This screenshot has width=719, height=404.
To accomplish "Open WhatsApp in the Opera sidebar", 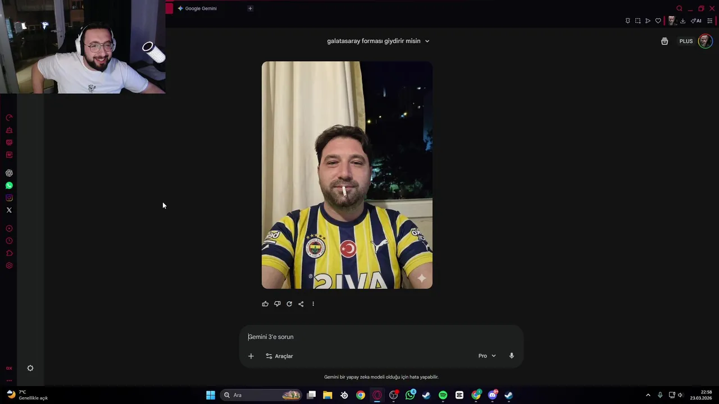I will click(9, 186).
